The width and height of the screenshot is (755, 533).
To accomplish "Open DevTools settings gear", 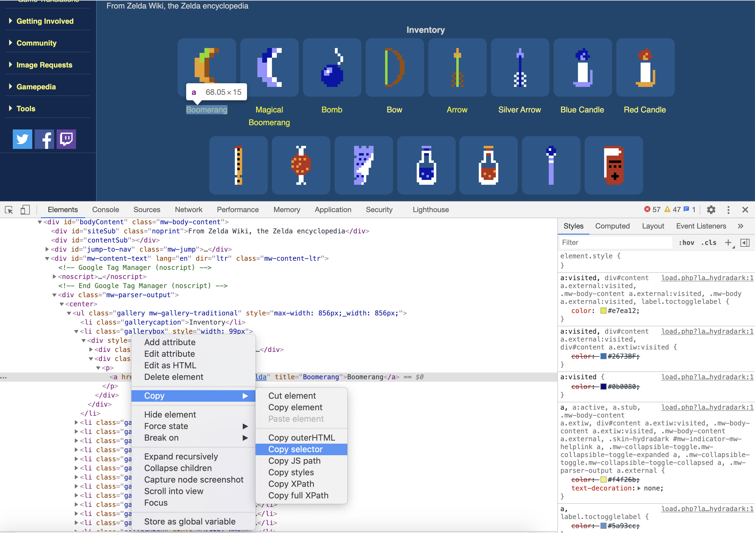I will (x=711, y=210).
